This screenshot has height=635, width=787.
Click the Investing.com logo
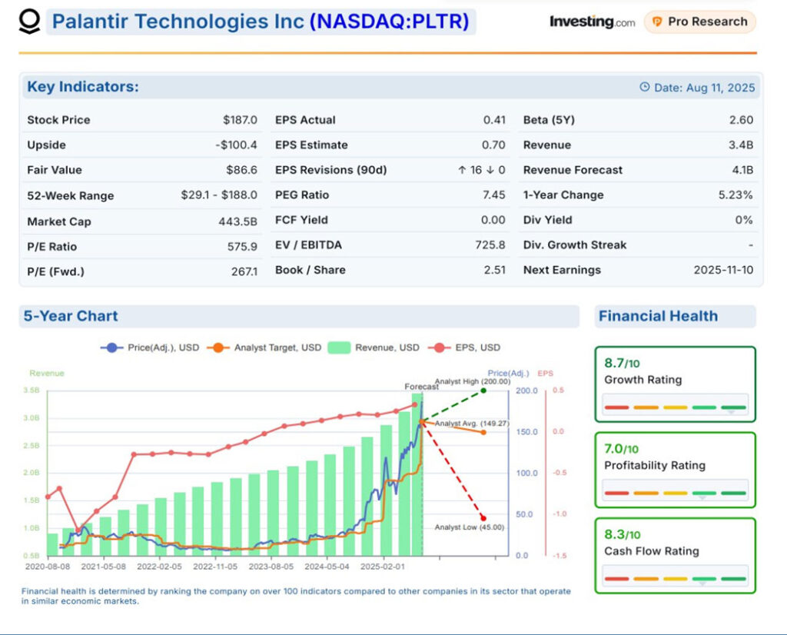[592, 22]
